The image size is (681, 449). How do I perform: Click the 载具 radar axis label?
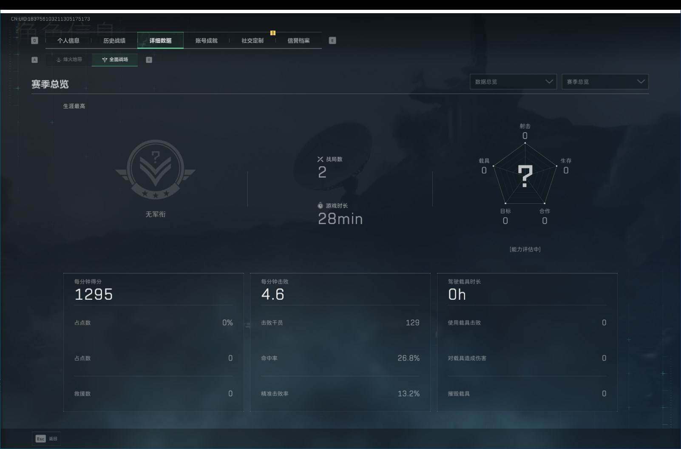coord(484,161)
